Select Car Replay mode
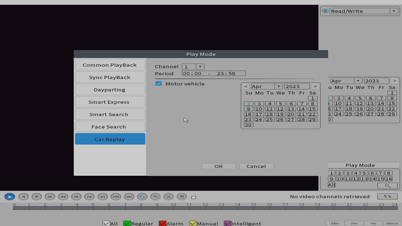The width and height of the screenshot is (402, 226). click(x=110, y=139)
